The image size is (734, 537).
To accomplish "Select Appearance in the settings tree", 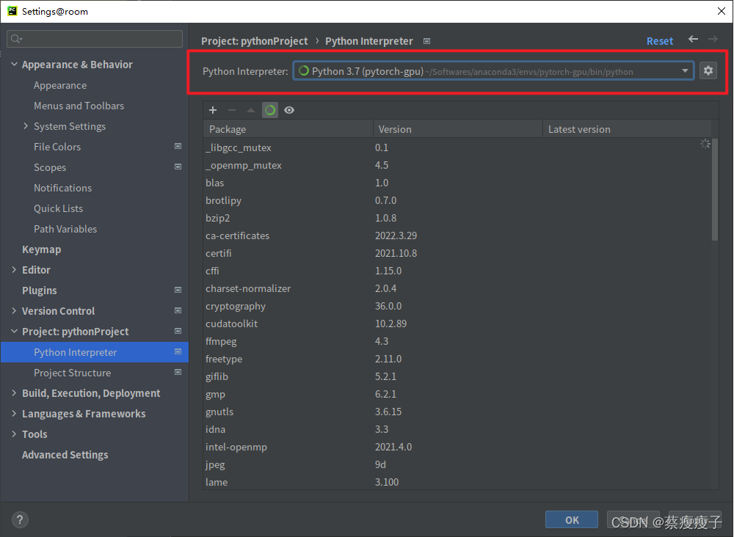I will point(60,85).
